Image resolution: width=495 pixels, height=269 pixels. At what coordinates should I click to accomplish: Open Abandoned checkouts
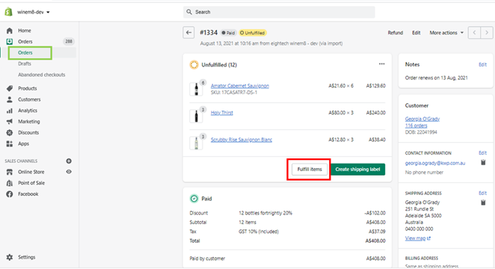(42, 75)
